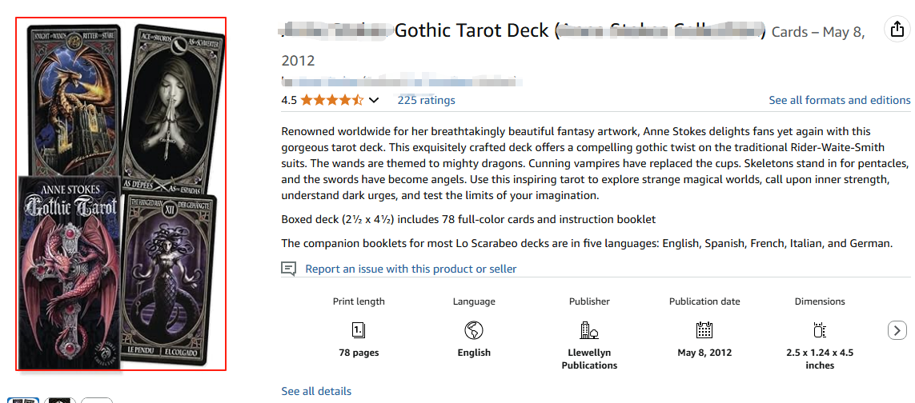The image size is (915, 403).
Task: Click the dimensions box icon
Action: [820, 330]
